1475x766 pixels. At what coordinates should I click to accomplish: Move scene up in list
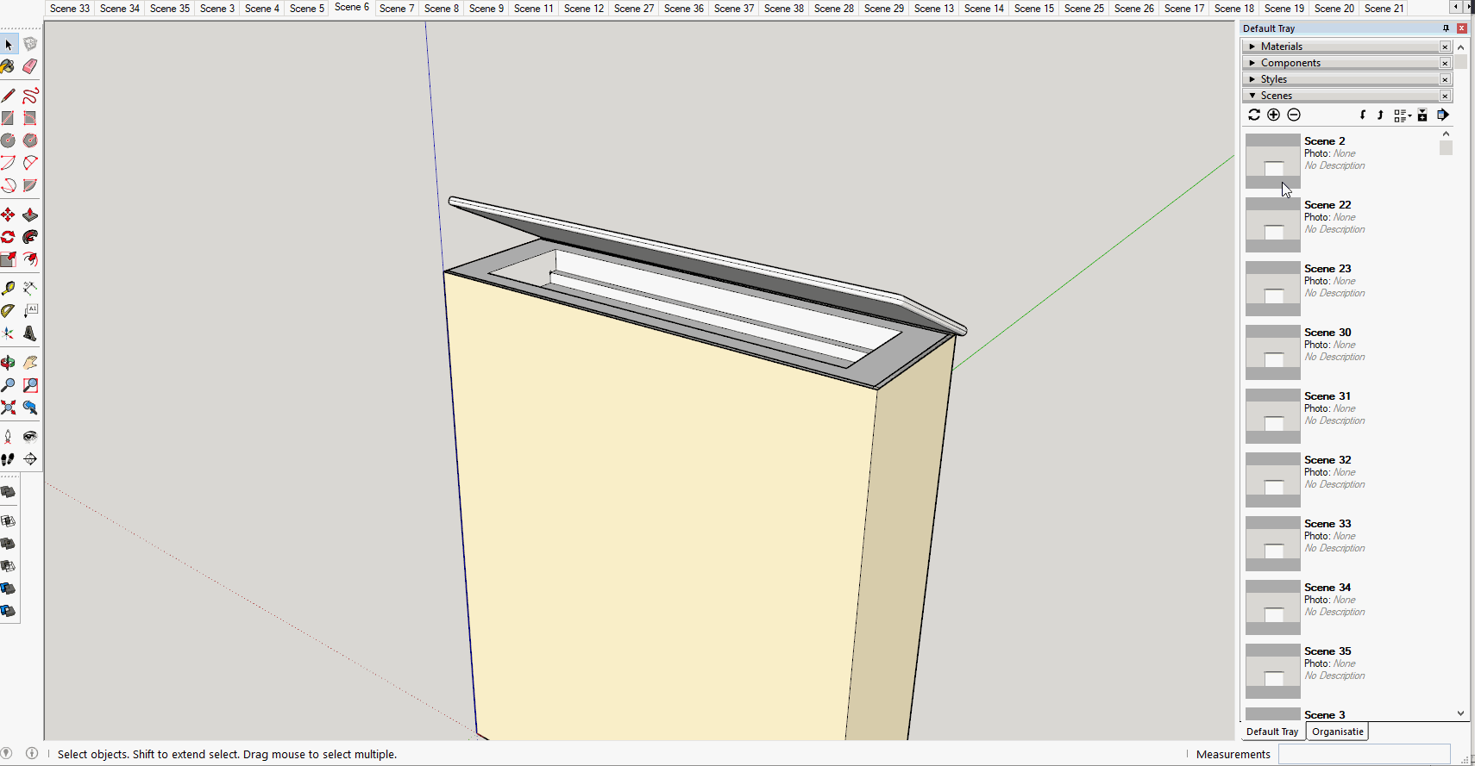pos(1380,115)
